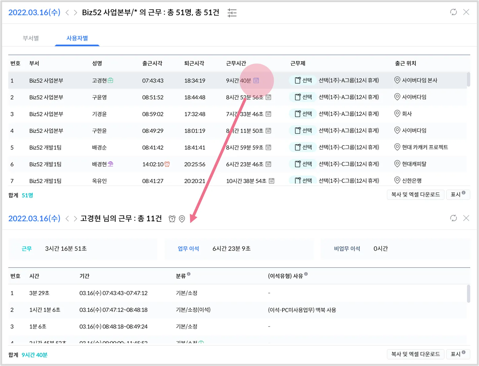
Task: Switch to the 부서별 tab
Action: pyautogui.click(x=31, y=38)
